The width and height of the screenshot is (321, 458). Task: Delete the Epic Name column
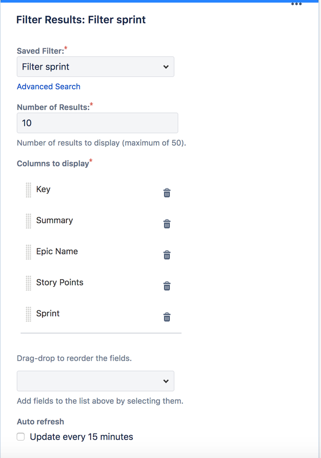[167, 254]
